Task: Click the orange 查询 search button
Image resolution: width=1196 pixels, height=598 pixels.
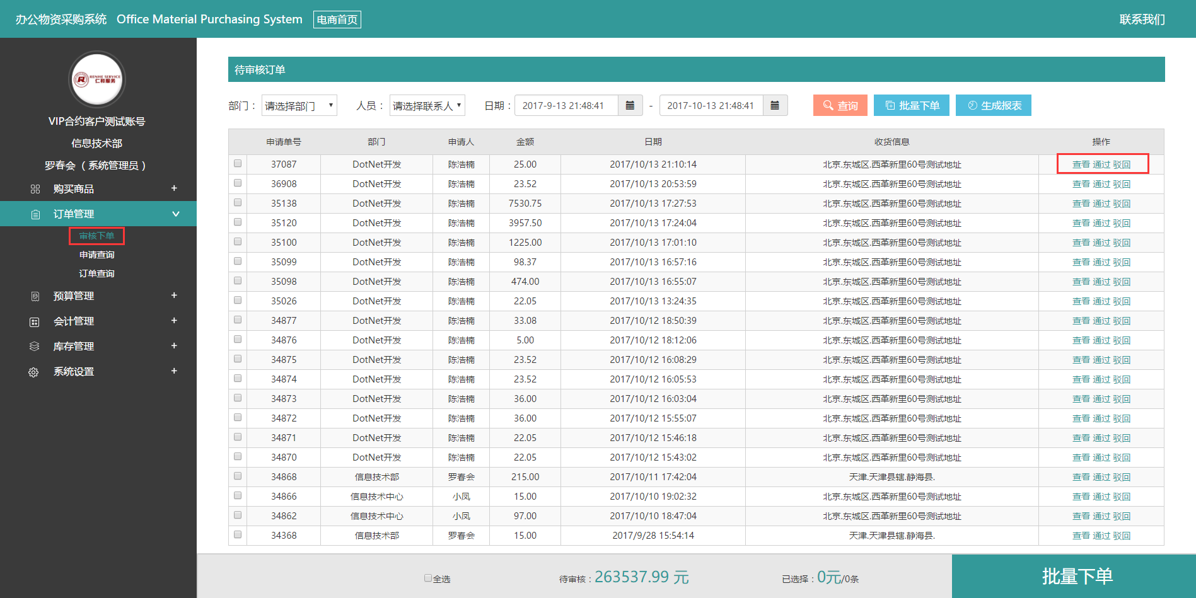Action: (840, 106)
